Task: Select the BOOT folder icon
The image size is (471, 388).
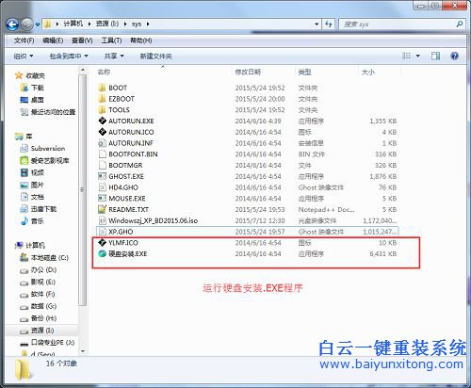Action: tap(102, 88)
